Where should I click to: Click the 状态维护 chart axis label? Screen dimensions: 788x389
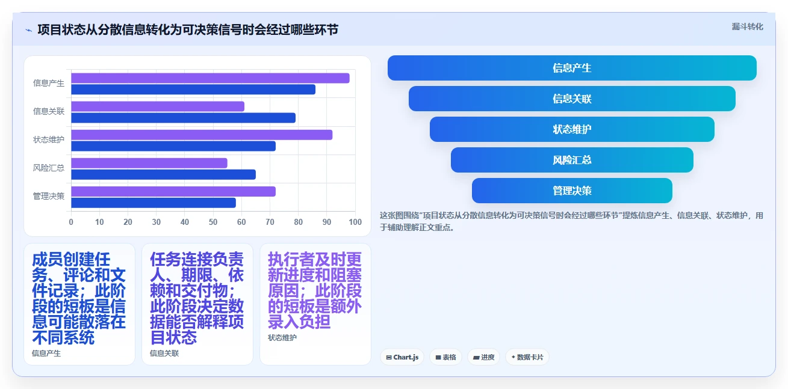coord(49,140)
